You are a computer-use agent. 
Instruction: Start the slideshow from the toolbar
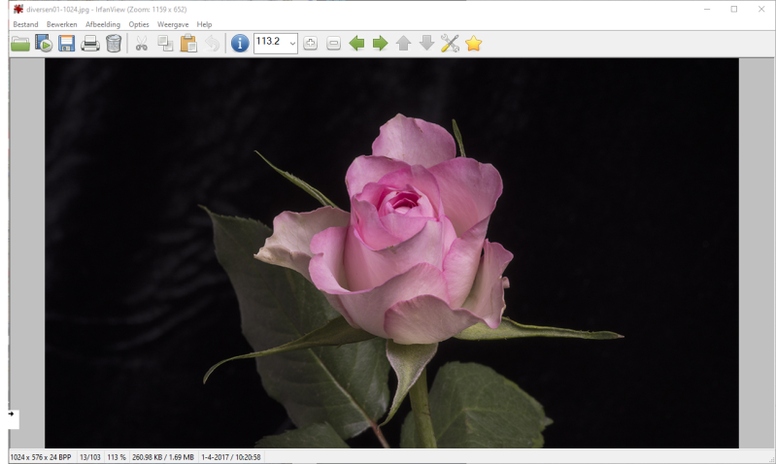[x=44, y=44]
